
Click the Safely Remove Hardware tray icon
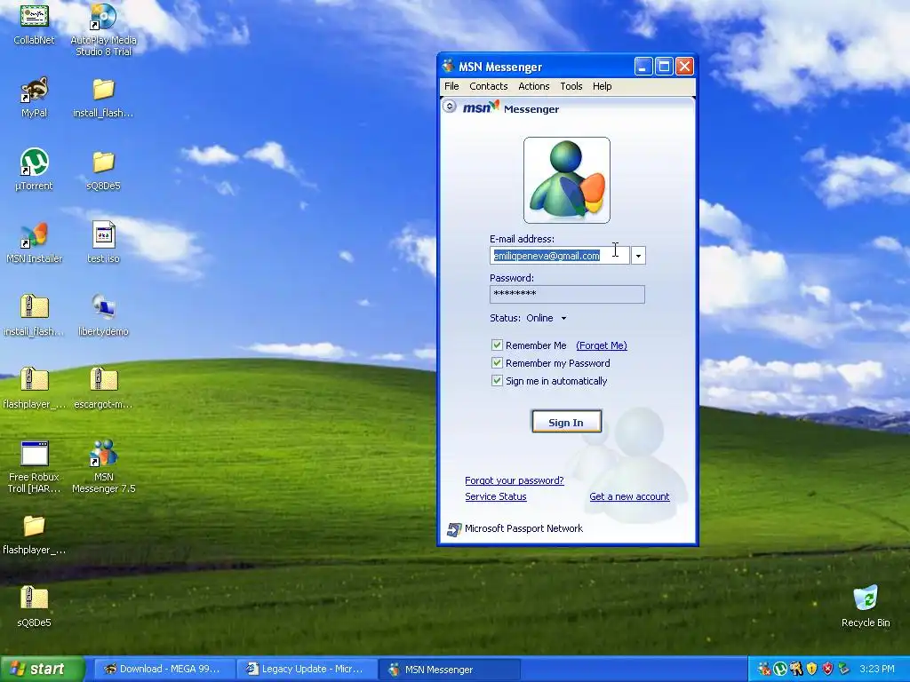844,669
